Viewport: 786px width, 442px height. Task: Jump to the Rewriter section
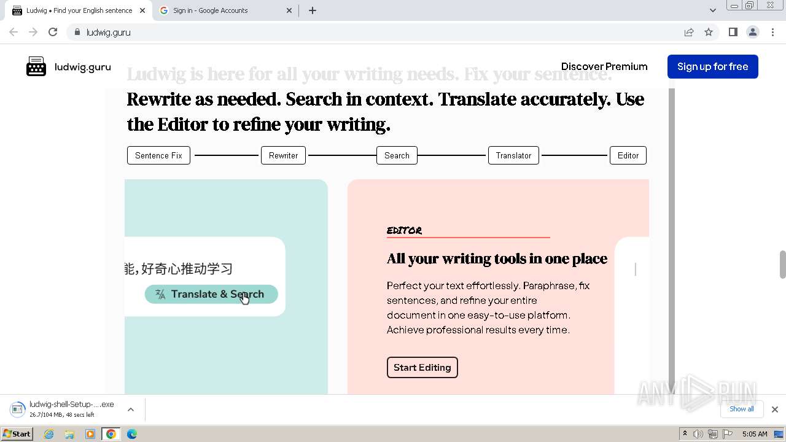(x=283, y=155)
